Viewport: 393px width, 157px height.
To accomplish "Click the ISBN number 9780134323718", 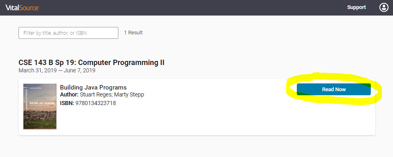I will (x=95, y=103).
